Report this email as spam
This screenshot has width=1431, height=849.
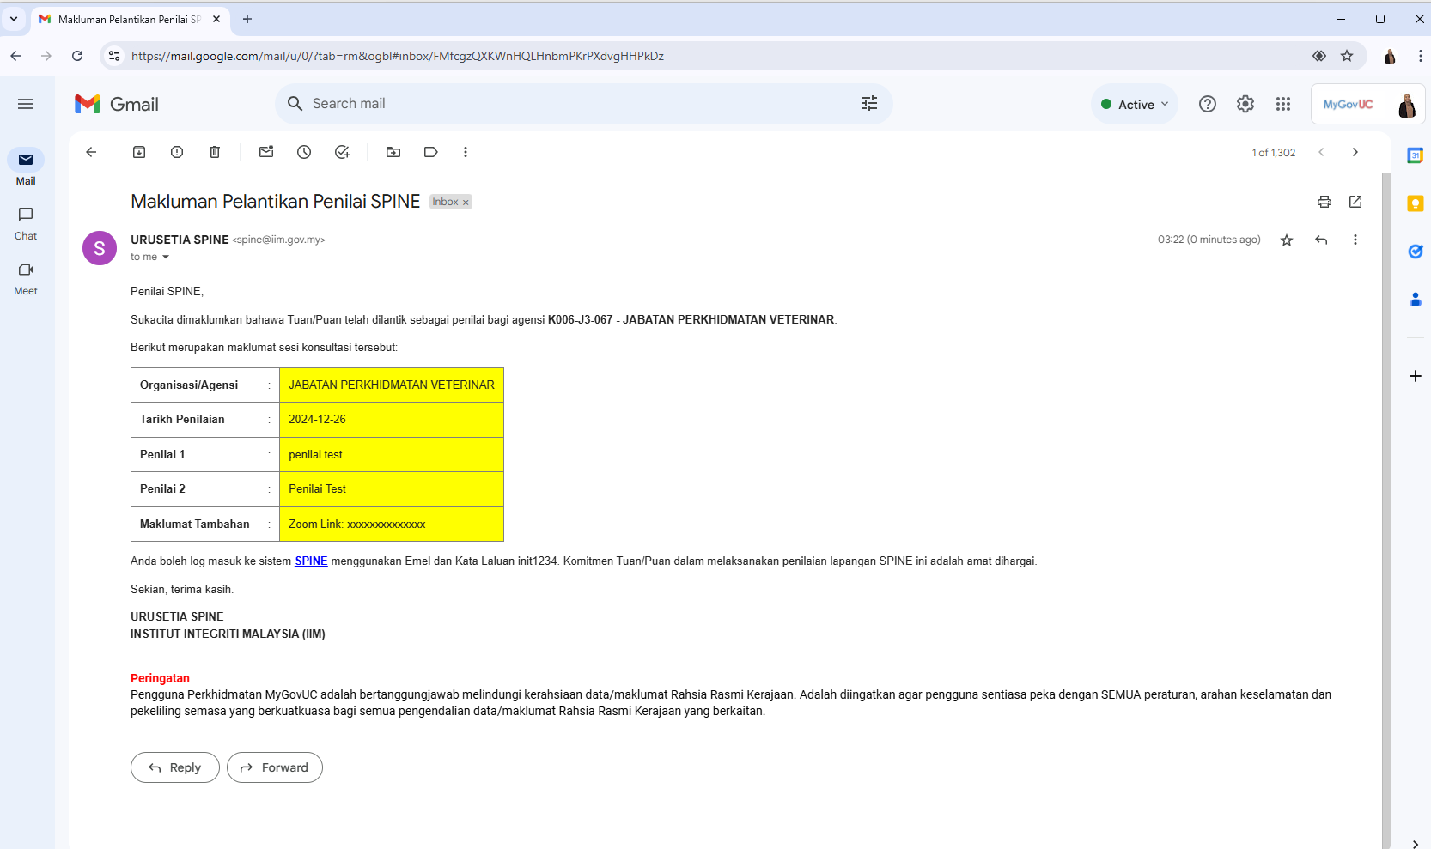(177, 152)
